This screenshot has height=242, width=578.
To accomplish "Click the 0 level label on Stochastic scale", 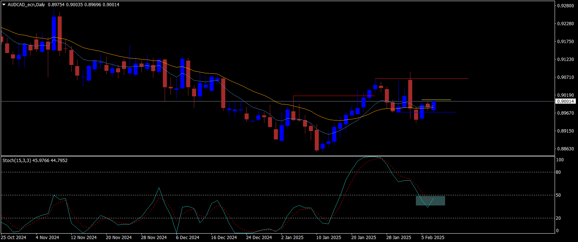I will 557,230.
